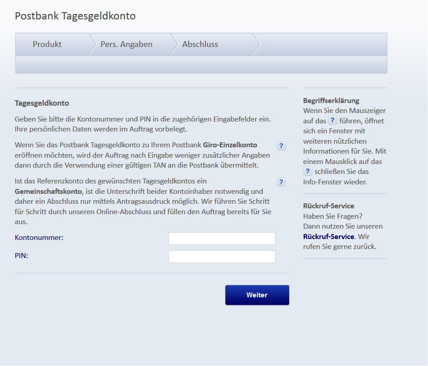The width and height of the screenshot is (428, 366).
Task: Click the PIN label
Action: [x=21, y=256]
